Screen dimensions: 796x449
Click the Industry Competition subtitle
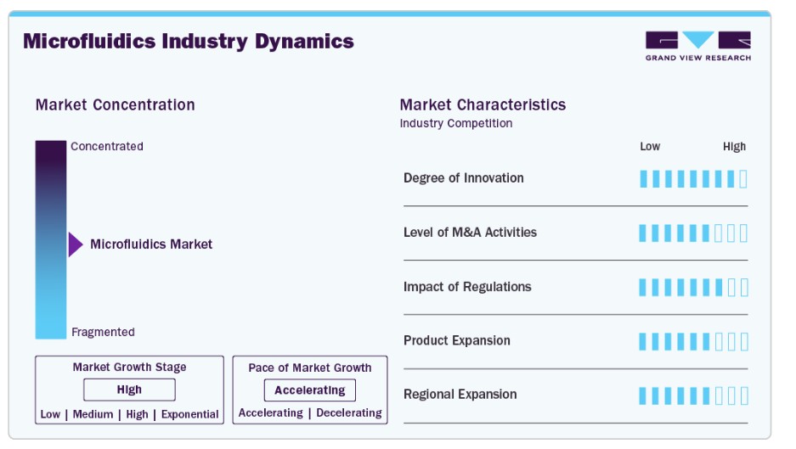(x=456, y=124)
